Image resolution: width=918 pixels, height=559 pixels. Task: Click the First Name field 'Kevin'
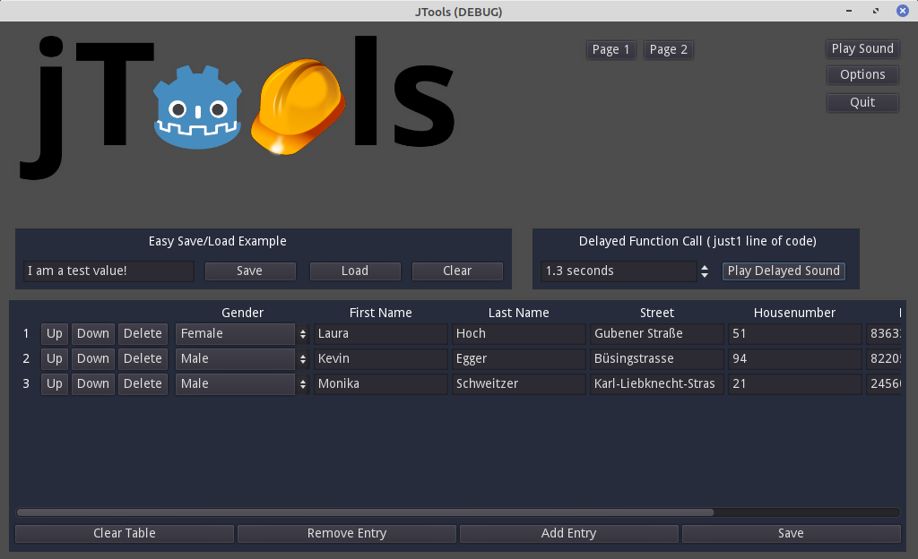380,358
